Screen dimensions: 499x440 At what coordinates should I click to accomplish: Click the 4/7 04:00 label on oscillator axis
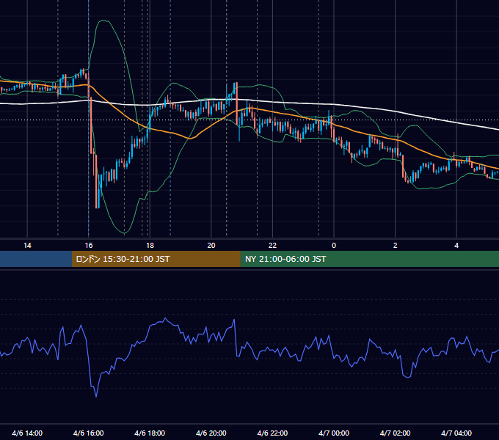pyautogui.click(x=456, y=433)
